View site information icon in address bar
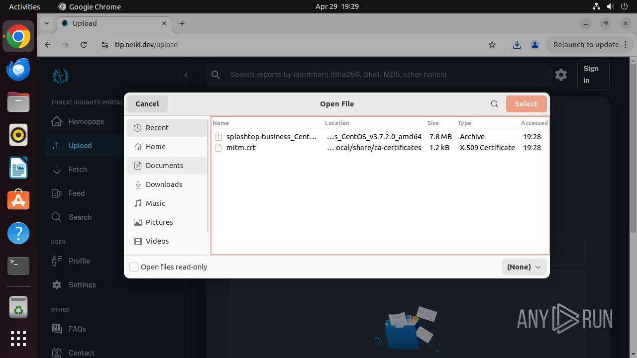This screenshot has height=358, width=637. click(105, 45)
